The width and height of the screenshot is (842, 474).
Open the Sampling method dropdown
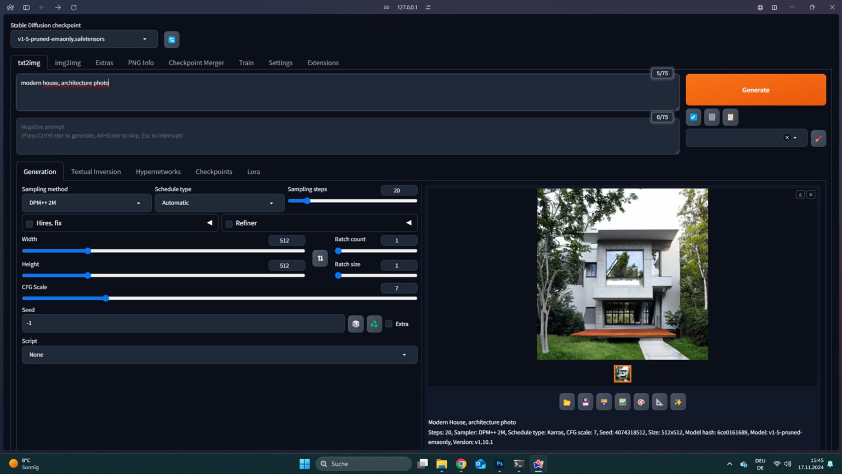(86, 203)
